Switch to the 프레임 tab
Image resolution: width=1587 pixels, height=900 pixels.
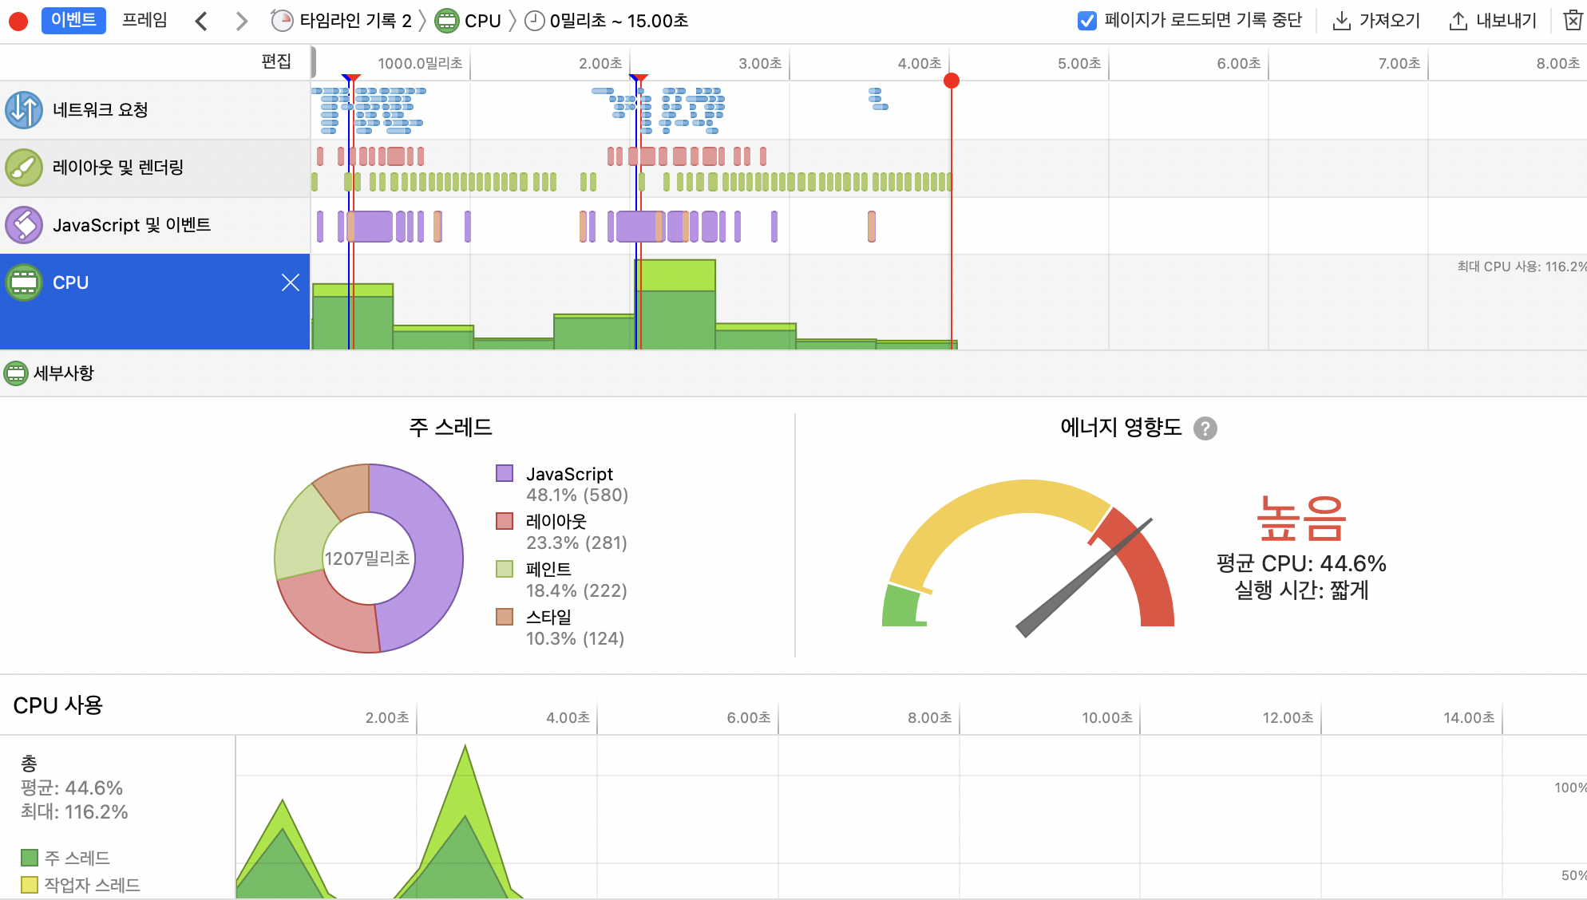pyautogui.click(x=144, y=20)
